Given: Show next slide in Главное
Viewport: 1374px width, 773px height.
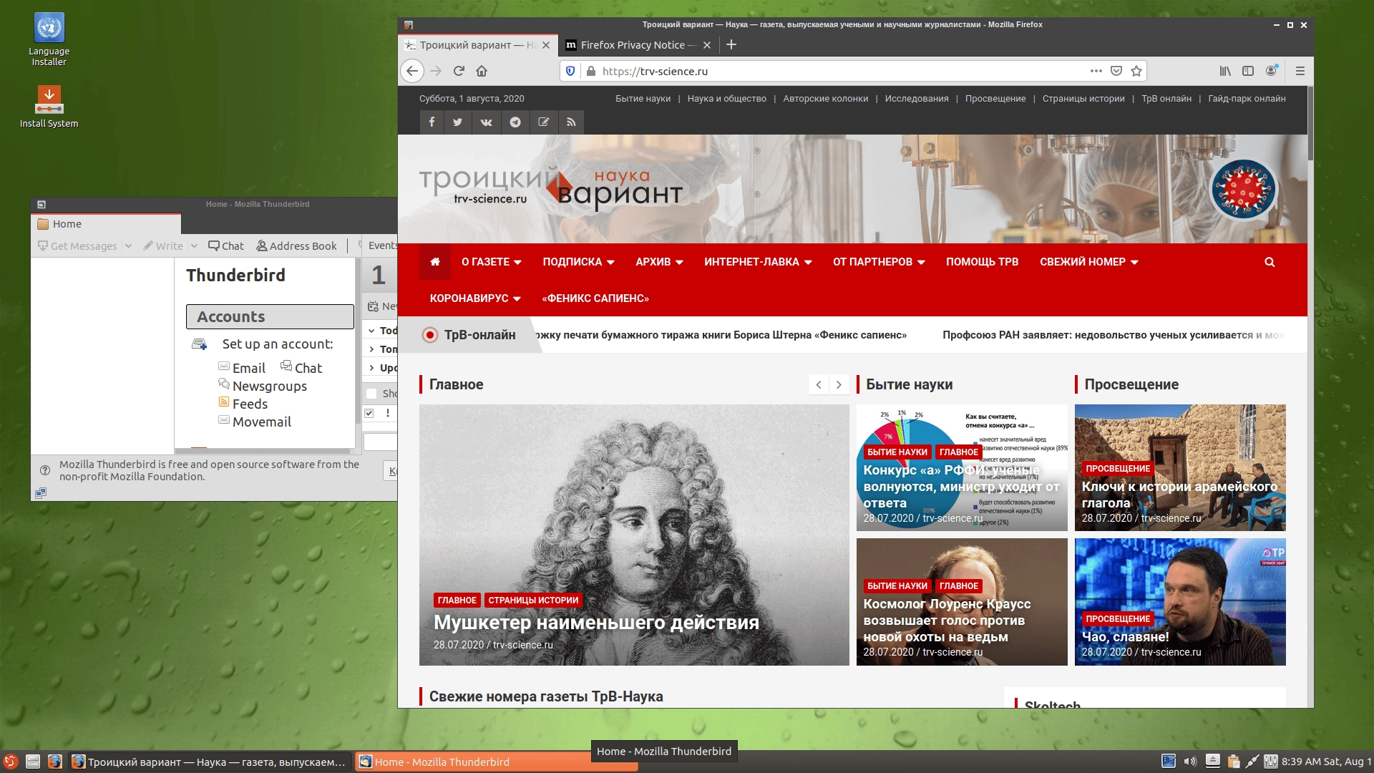Looking at the screenshot, I should click(839, 384).
